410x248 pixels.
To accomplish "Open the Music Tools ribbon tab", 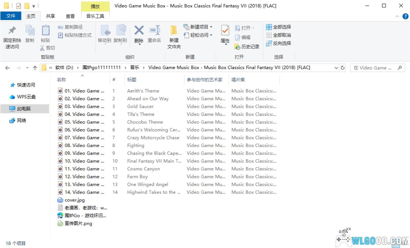I will (x=95, y=16).
